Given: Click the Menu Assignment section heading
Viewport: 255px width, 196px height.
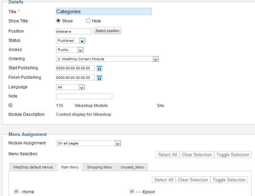Looking at the screenshot, I should pyautogui.click(x=28, y=134).
